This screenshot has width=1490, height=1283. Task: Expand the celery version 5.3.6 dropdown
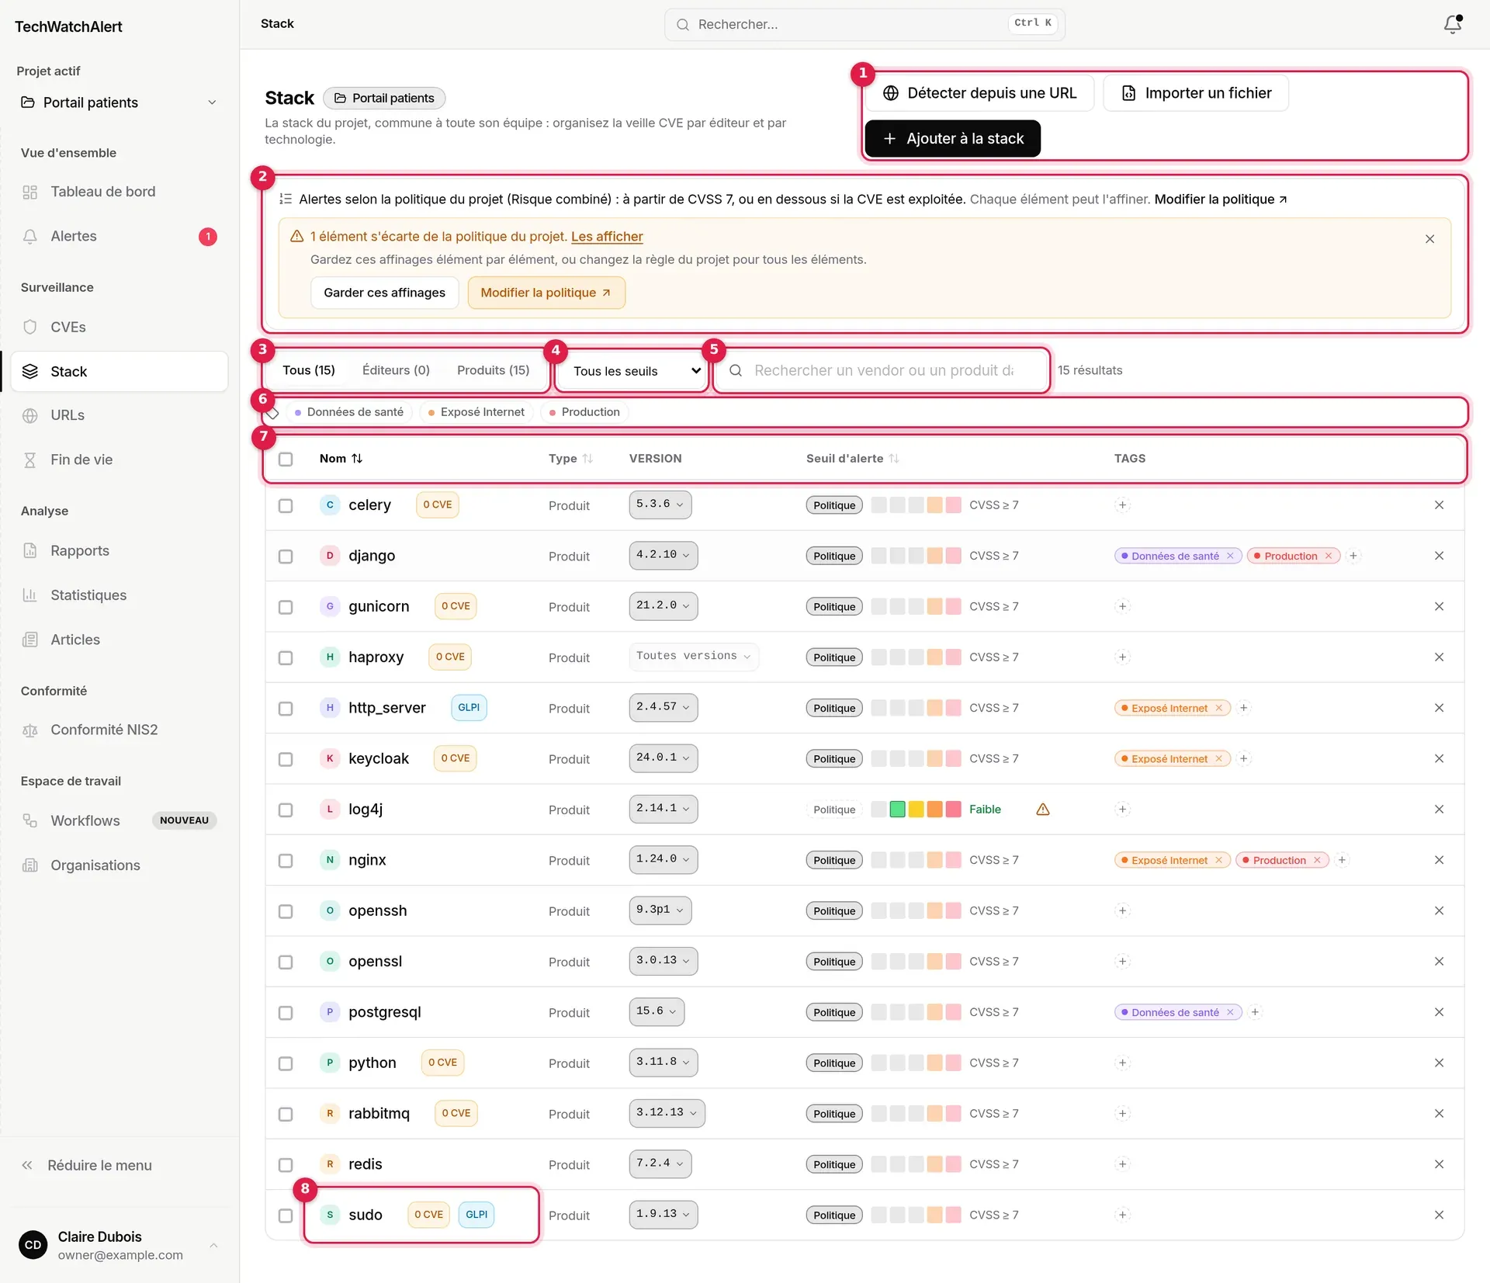pyautogui.click(x=660, y=505)
